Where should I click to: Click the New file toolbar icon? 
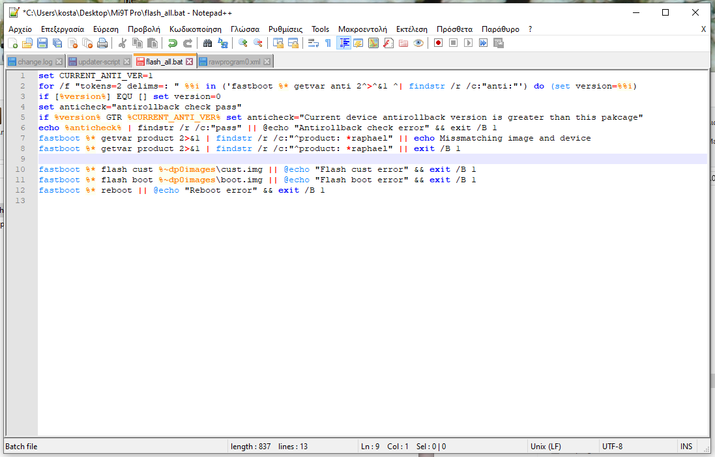pyautogui.click(x=12, y=44)
